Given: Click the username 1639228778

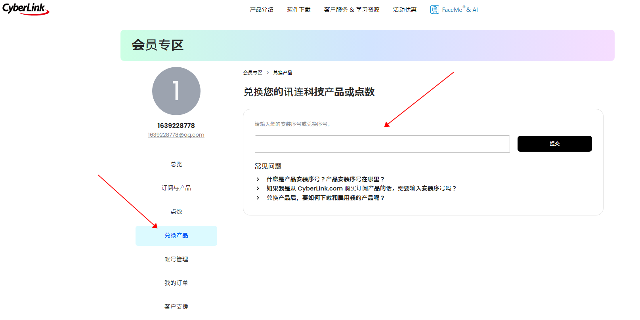Looking at the screenshot, I should pos(176,126).
